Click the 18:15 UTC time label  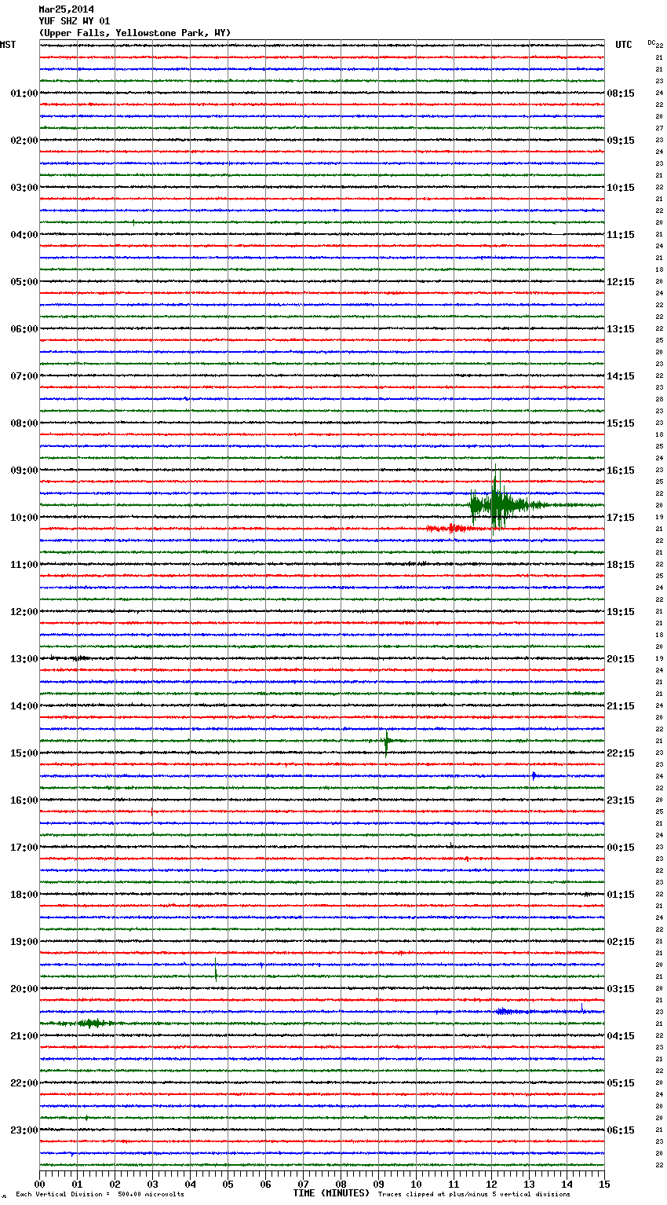click(x=621, y=565)
